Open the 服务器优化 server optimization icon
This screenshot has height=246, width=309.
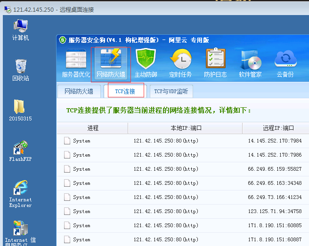click(76, 63)
